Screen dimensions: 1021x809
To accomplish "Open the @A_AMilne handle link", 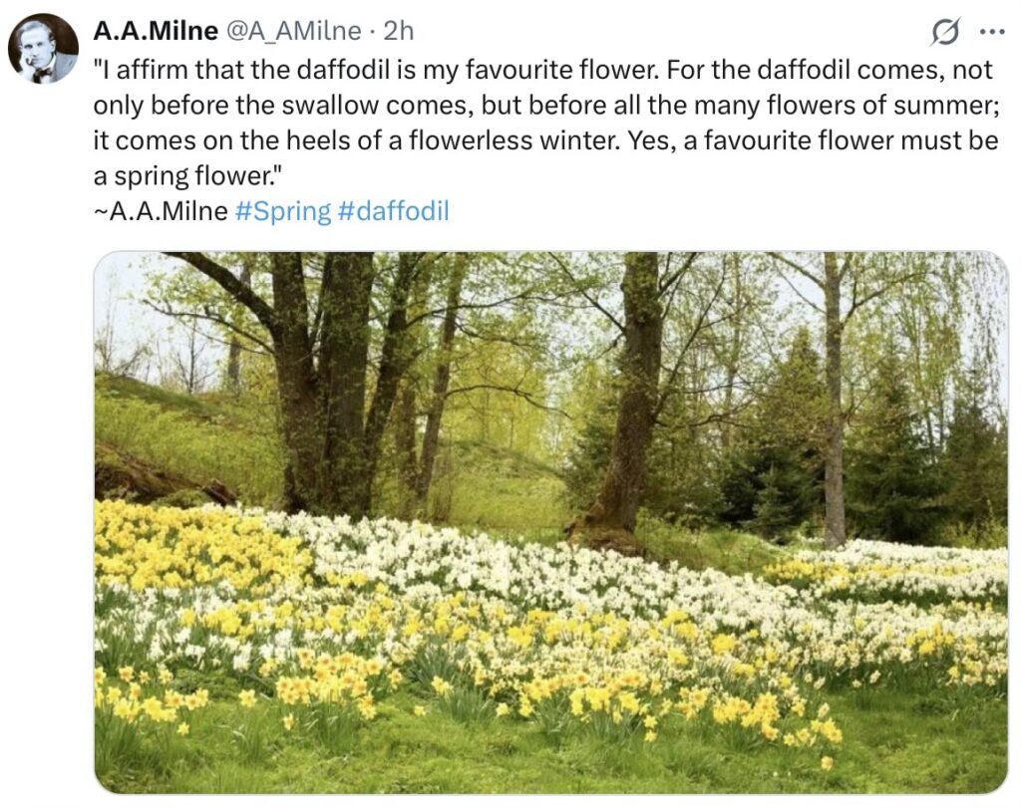I will [293, 32].
